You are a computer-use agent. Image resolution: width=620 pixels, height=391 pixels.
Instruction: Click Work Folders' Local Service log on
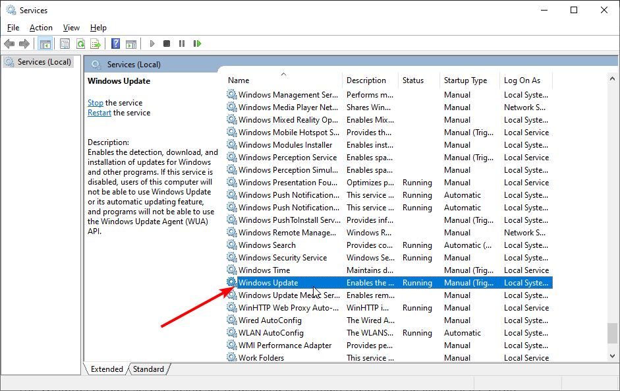[526, 358]
